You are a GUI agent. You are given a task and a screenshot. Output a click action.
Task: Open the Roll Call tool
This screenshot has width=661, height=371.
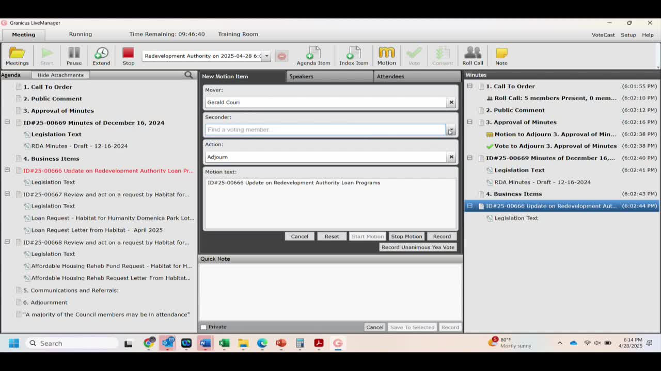473,56
